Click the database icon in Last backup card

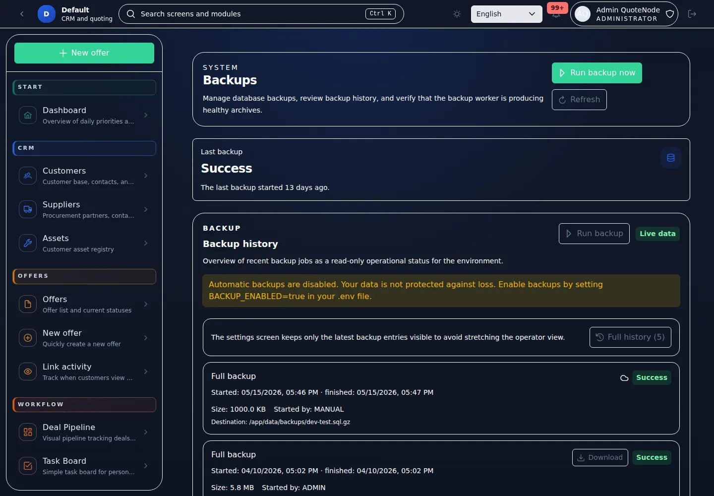point(671,158)
